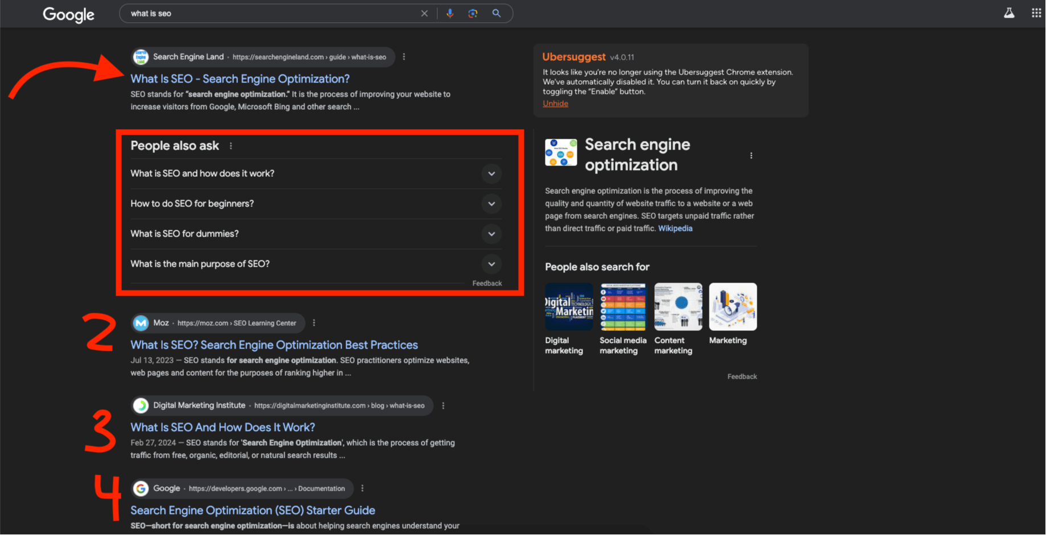Click the digitalmarketinginstitute.com URL breadcrumb
The height and width of the screenshot is (535, 1046).
[339, 405]
